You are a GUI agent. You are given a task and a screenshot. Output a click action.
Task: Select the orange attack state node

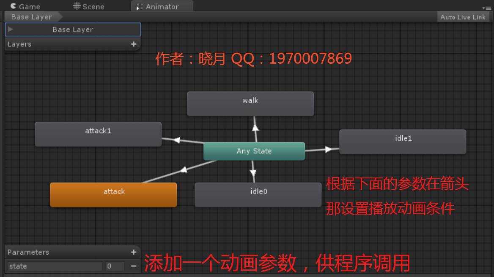pos(113,195)
